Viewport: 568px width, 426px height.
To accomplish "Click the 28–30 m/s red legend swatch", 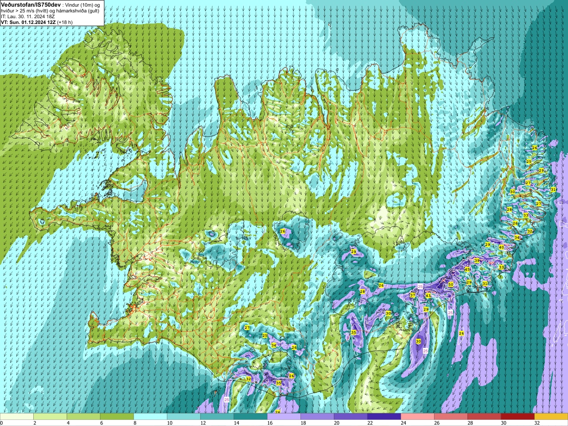I will (x=484, y=417).
